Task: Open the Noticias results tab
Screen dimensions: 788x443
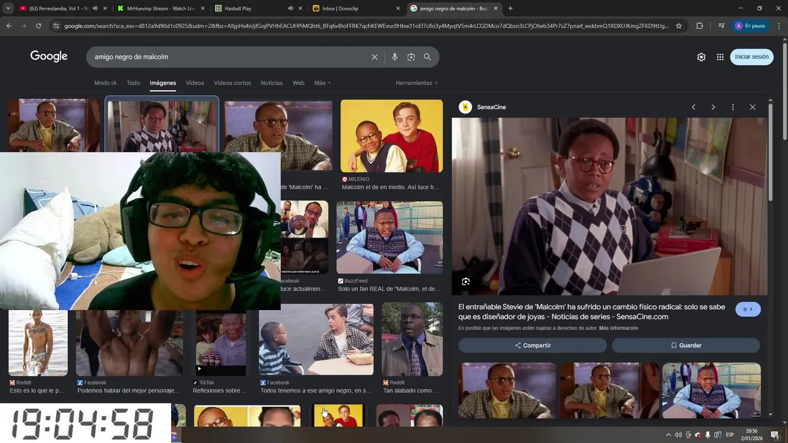Action: [x=271, y=83]
